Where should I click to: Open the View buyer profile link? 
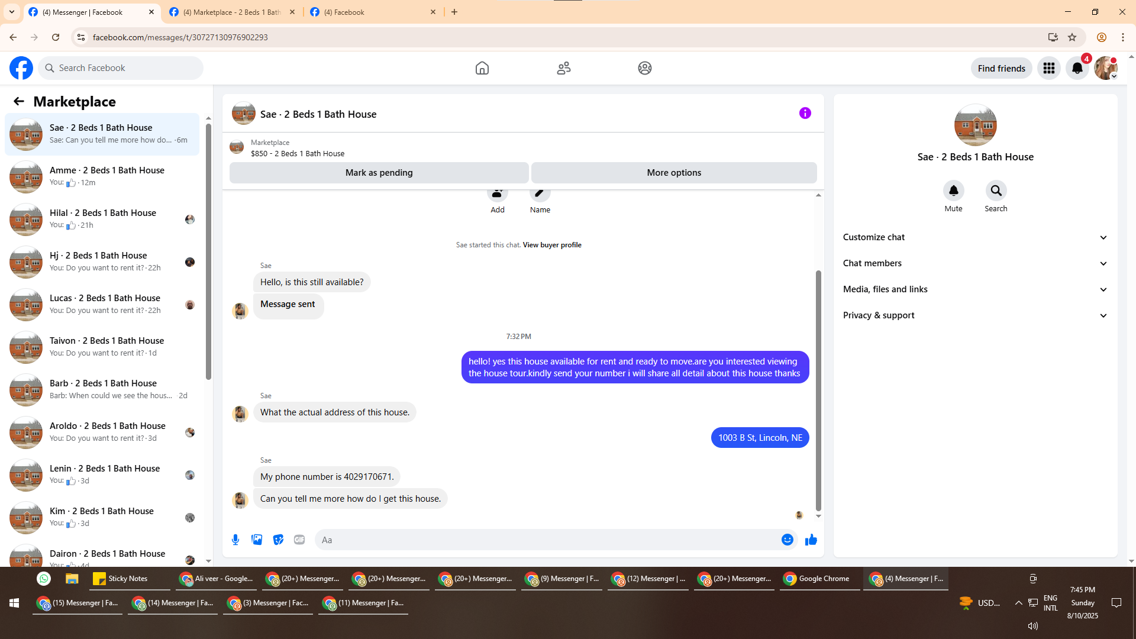pyautogui.click(x=551, y=245)
